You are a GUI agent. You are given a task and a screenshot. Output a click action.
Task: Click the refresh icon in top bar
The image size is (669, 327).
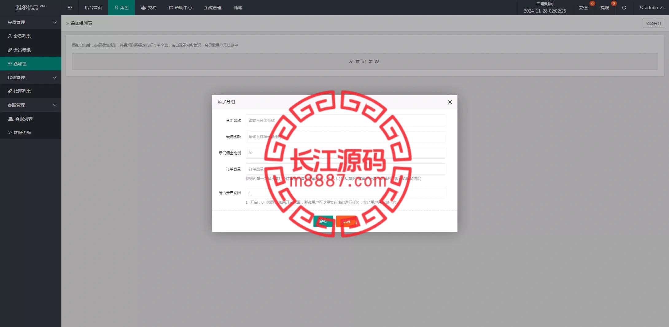tap(624, 8)
